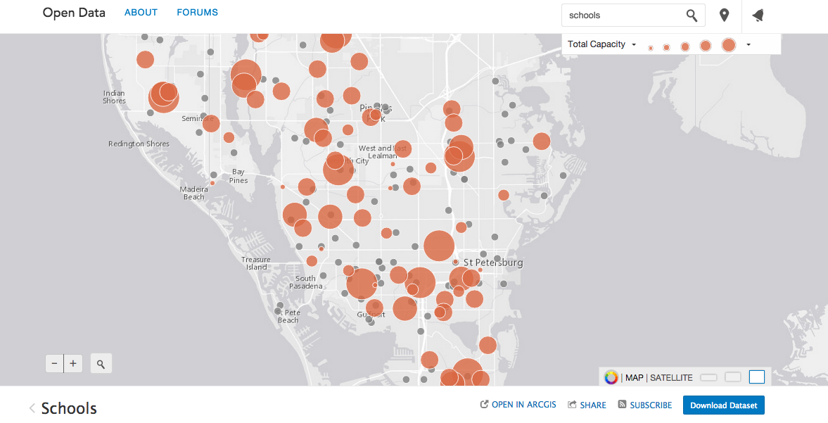Click the Treasure Island map label
Viewport: 828px width, 423px height.
pyautogui.click(x=256, y=263)
